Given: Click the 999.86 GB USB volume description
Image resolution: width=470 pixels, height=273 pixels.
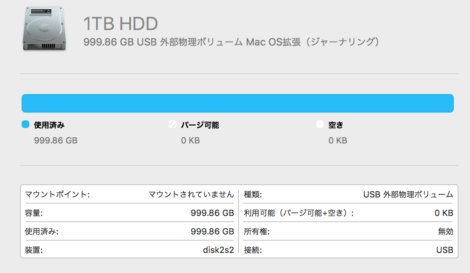Looking at the screenshot, I should pyautogui.click(x=231, y=42).
